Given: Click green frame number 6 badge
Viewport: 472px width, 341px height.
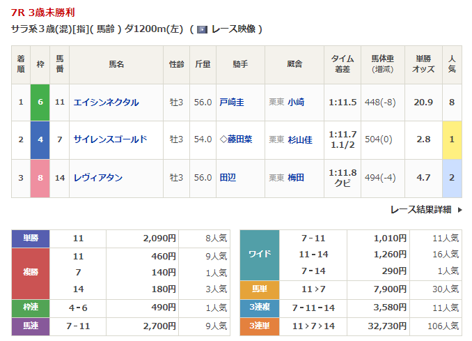Looking at the screenshot, I should pyautogui.click(x=40, y=103).
